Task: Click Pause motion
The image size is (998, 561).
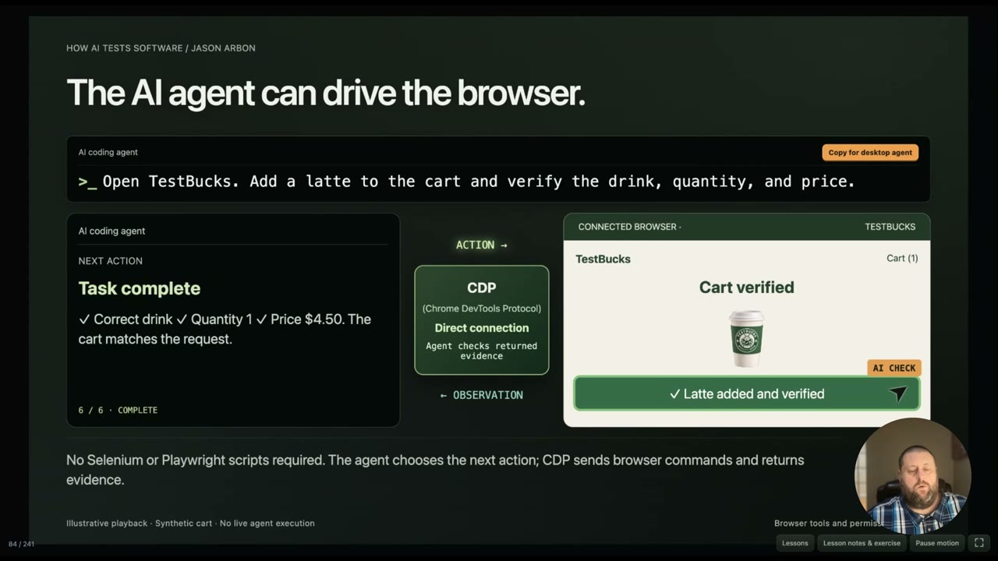Action: coord(937,543)
